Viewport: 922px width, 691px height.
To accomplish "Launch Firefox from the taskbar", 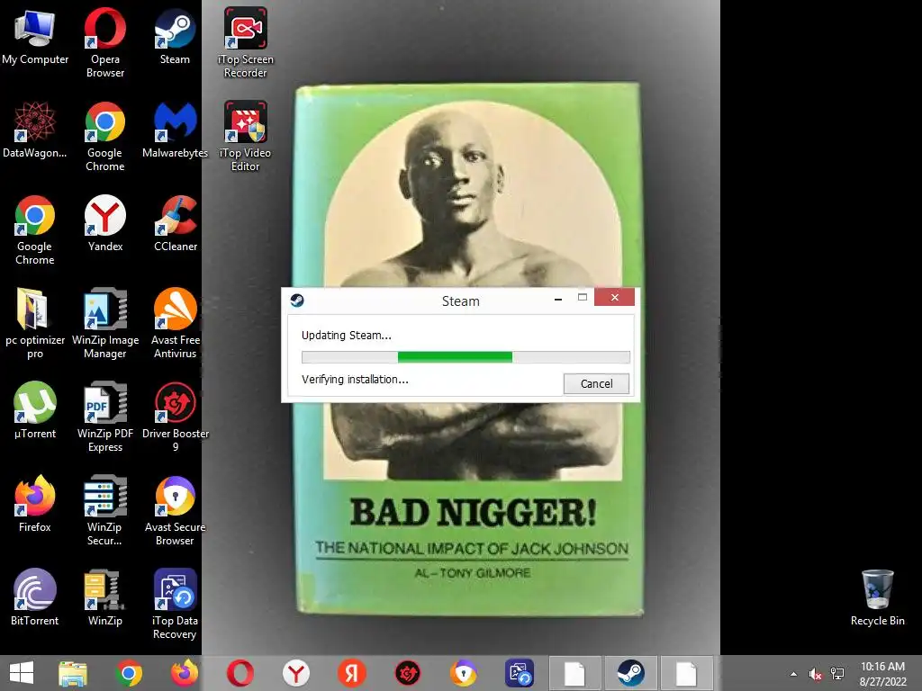I will 185,673.
